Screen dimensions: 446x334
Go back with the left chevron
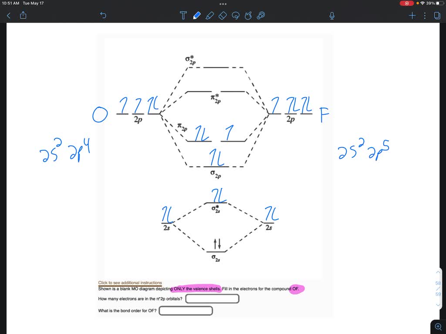pos(8,15)
